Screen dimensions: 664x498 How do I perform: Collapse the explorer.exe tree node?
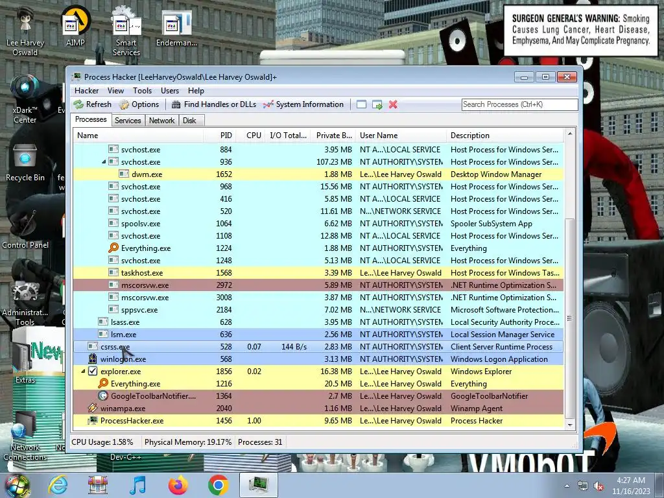pyautogui.click(x=83, y=371)
